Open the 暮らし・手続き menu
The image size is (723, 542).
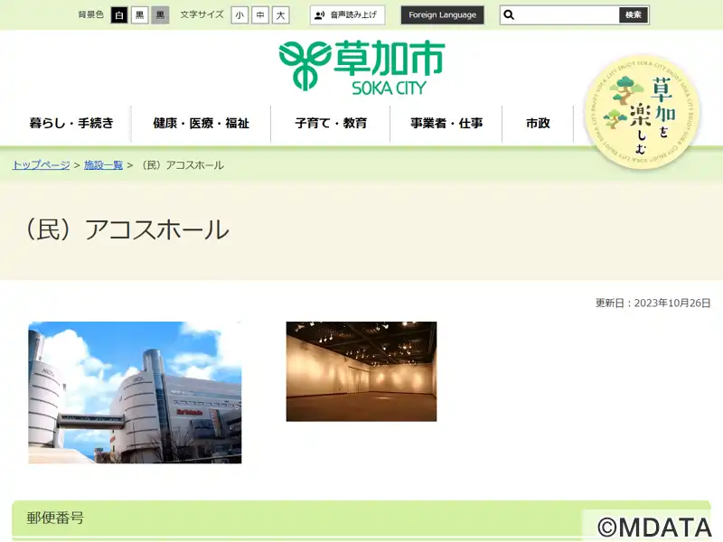tap(71, 124)
